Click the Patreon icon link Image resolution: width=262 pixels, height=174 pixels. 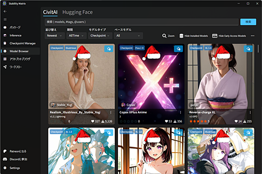click(5, 151)
